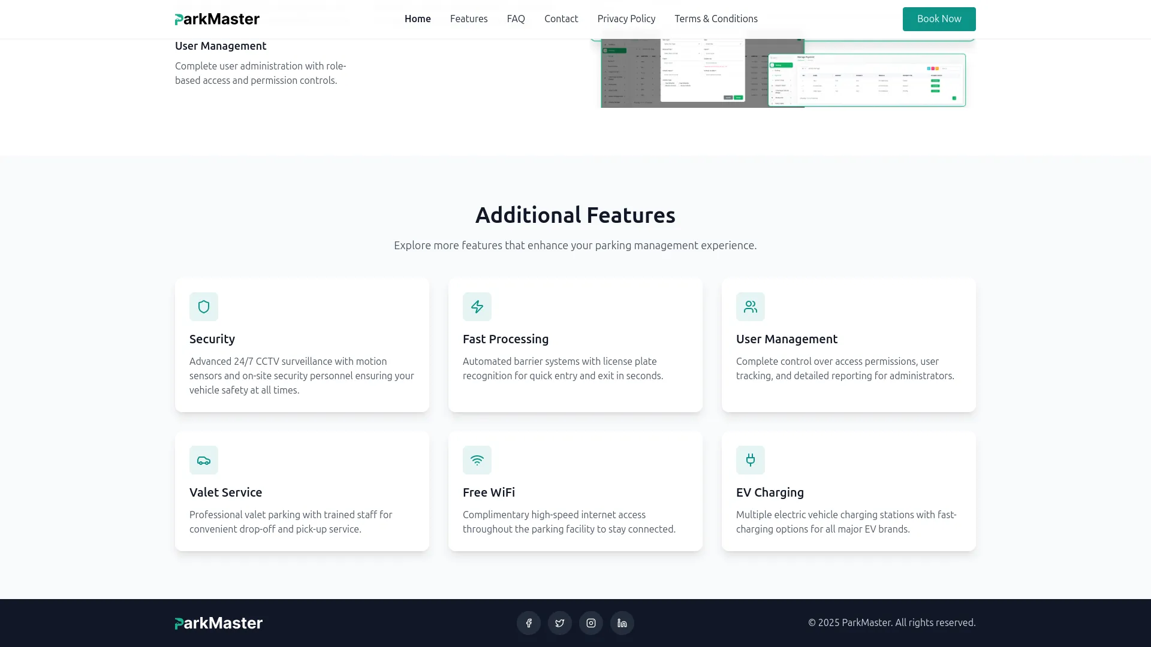Viewport: 1151px width, 647px height.
Task: Click the User Management people icon
Action: [x=751, y=307]
